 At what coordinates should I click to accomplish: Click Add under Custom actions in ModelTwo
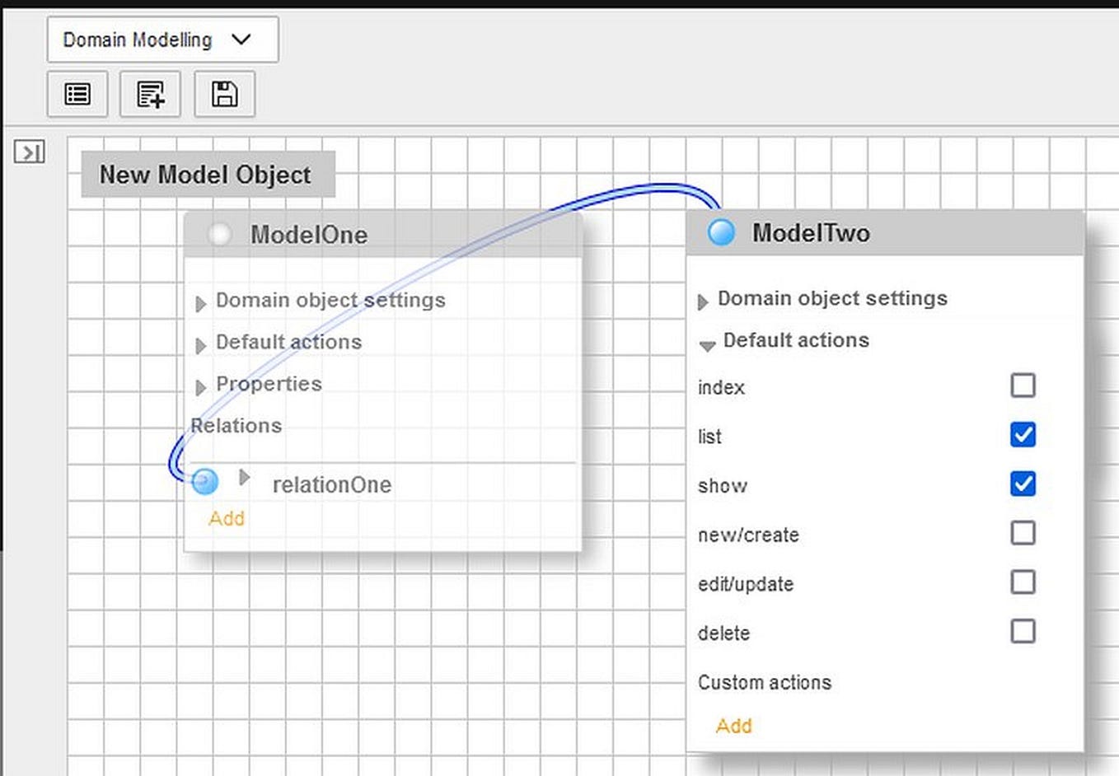[x=733, y=726]
